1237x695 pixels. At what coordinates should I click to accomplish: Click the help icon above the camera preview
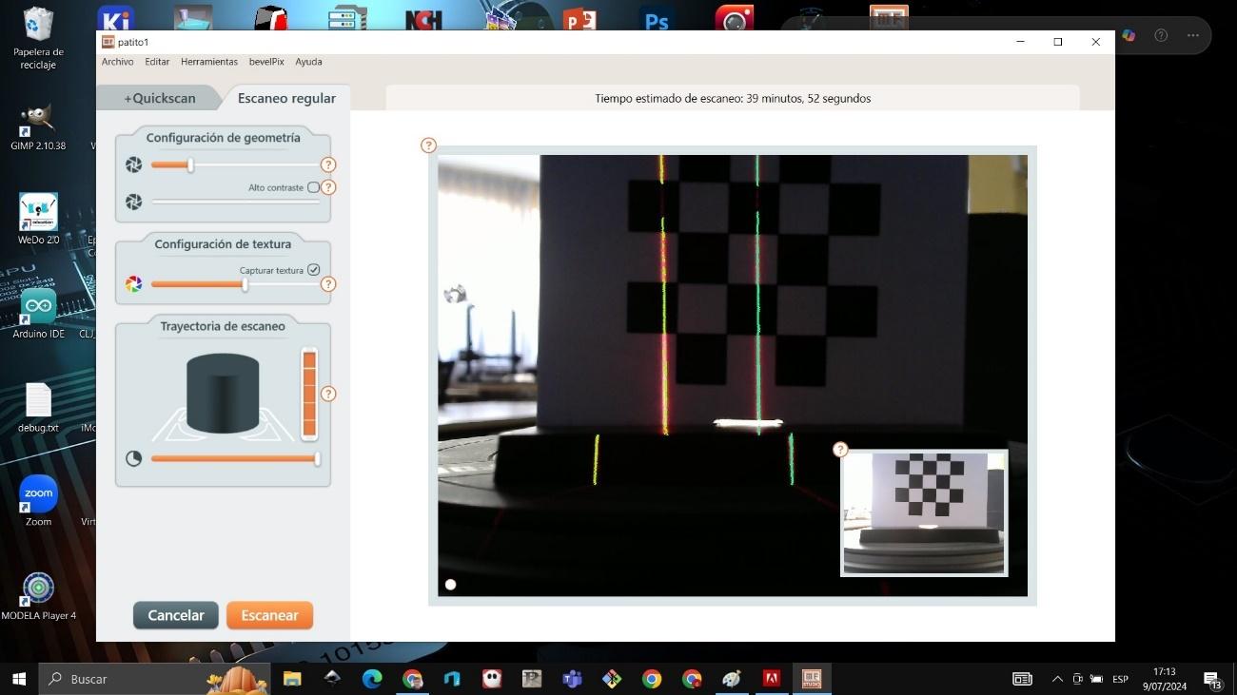(x=428, y=145)
